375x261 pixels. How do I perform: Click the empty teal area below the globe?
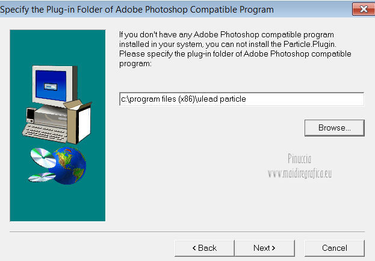pyautogui.click(x=58, y=204)
